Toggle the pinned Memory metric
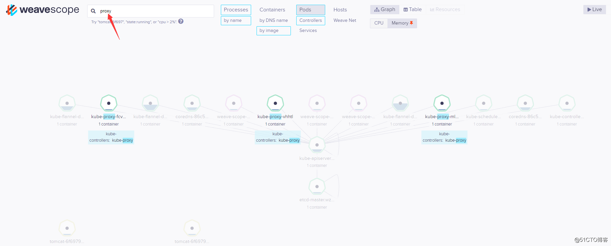The image size is (611, 246). click(x=402, y=23)
